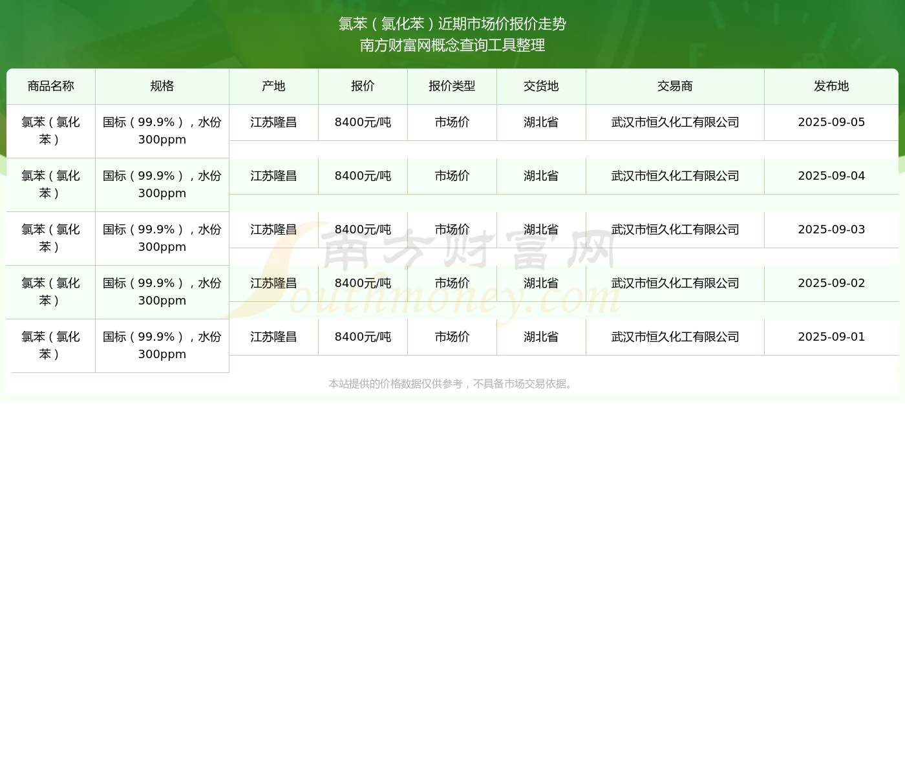Click the 报价类型 column header

(452, 86)
